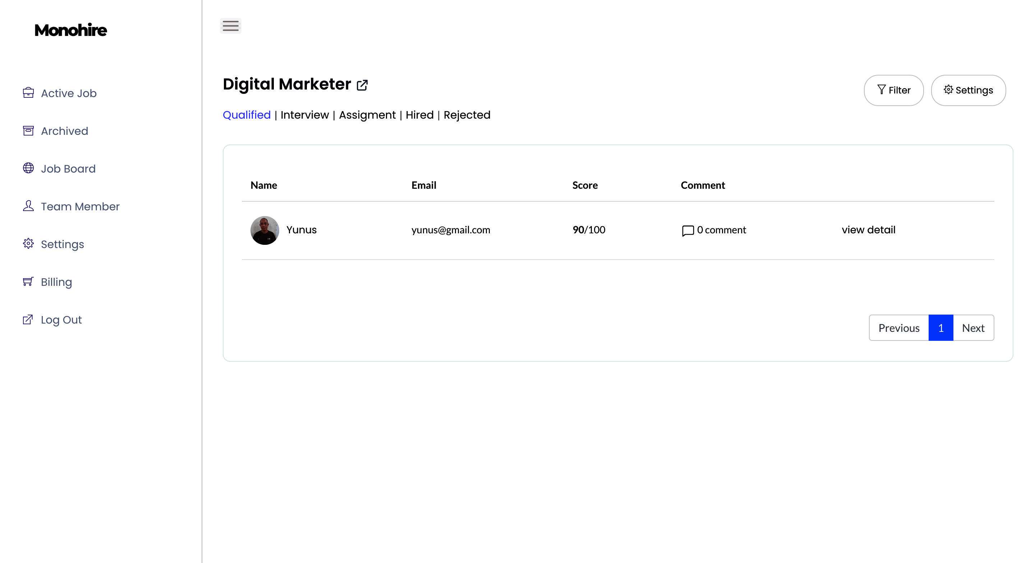The height and width of the screenshot is (563, 1035).
Task: Toggle the hamburger menu to collapse sidebar
Action: click(230, 26)
